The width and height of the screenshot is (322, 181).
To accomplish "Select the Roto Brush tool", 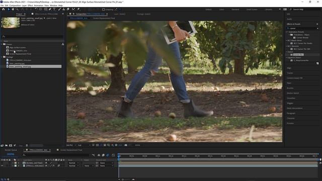I will pyautogui.click(x=73, y=9).
